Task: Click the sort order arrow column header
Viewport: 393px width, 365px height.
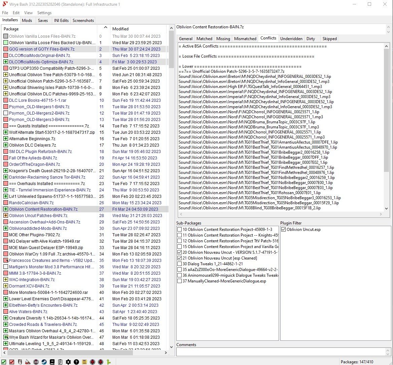Action: pyautogui.click(x=104, y=28)
